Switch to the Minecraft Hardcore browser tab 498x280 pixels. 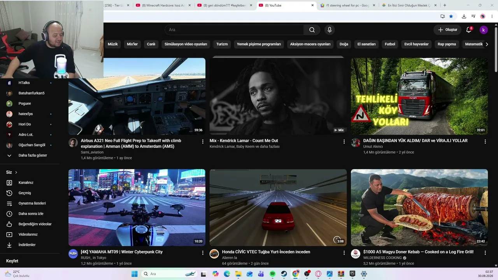click(163, 5)
